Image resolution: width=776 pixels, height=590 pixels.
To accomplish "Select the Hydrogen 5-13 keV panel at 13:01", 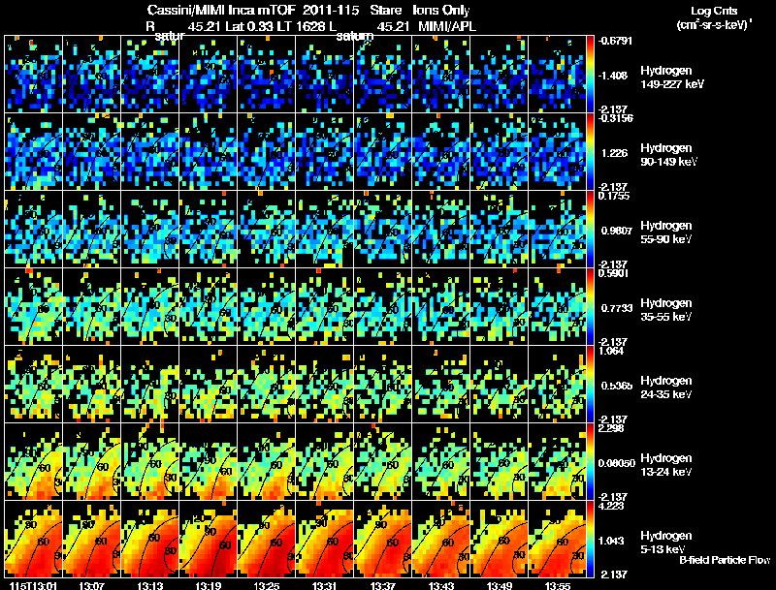I will (x=33, y=539).
